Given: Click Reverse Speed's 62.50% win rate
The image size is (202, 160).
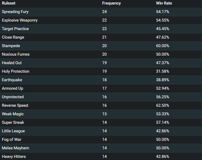Looking at the screenshot, I should point(163,105).
